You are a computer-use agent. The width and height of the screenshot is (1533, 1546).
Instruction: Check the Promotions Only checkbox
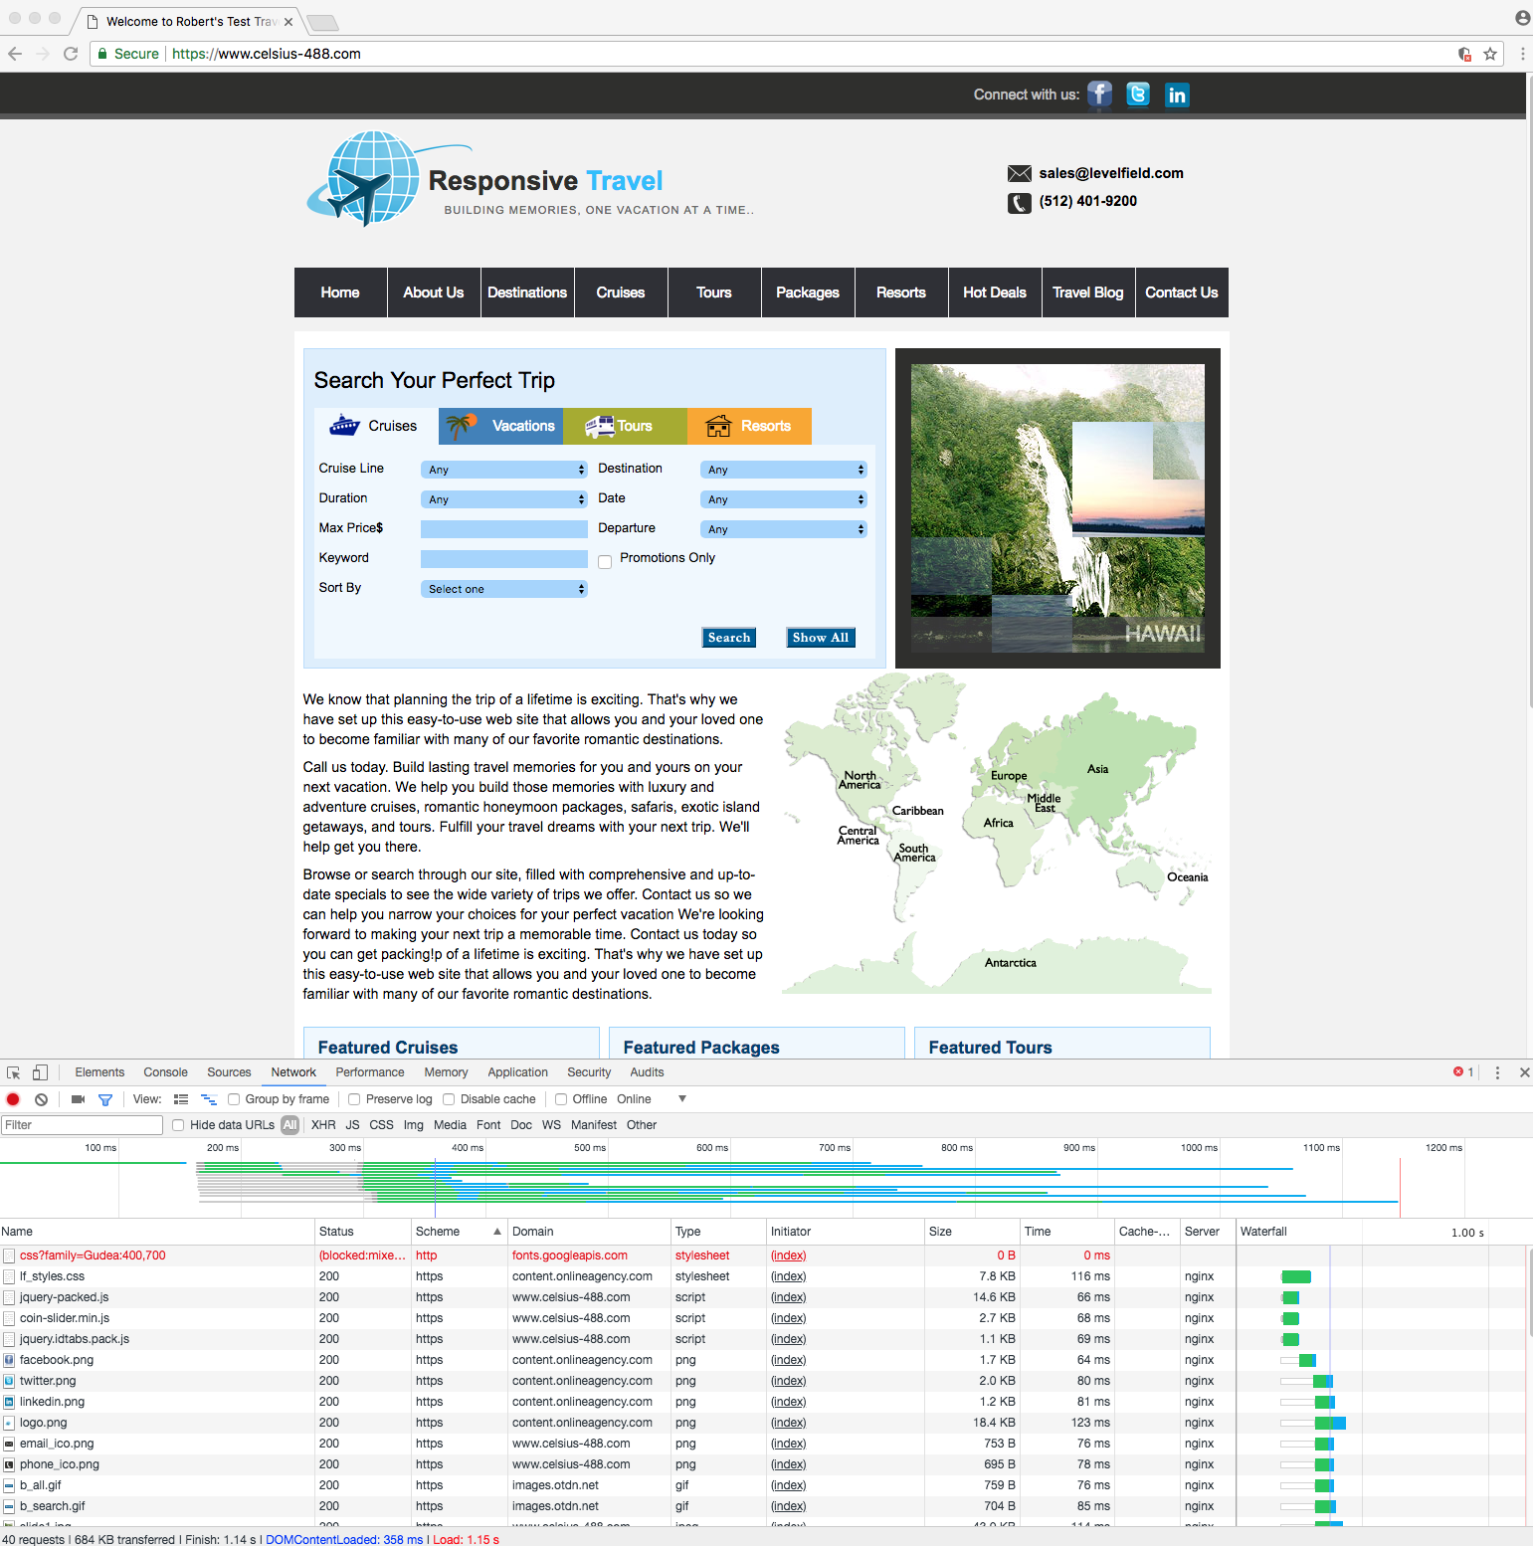click(605, 562)
